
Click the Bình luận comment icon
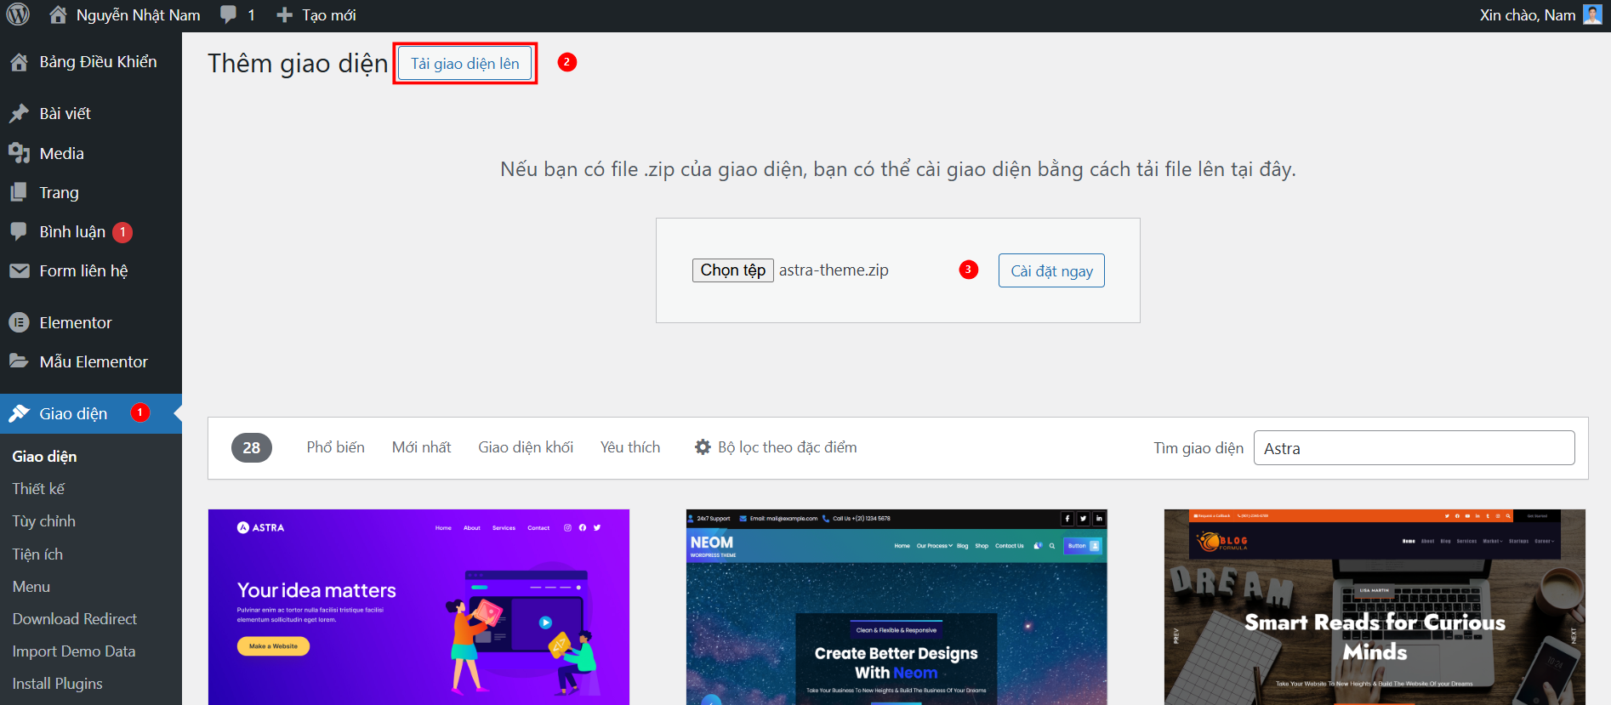[19, 231]
